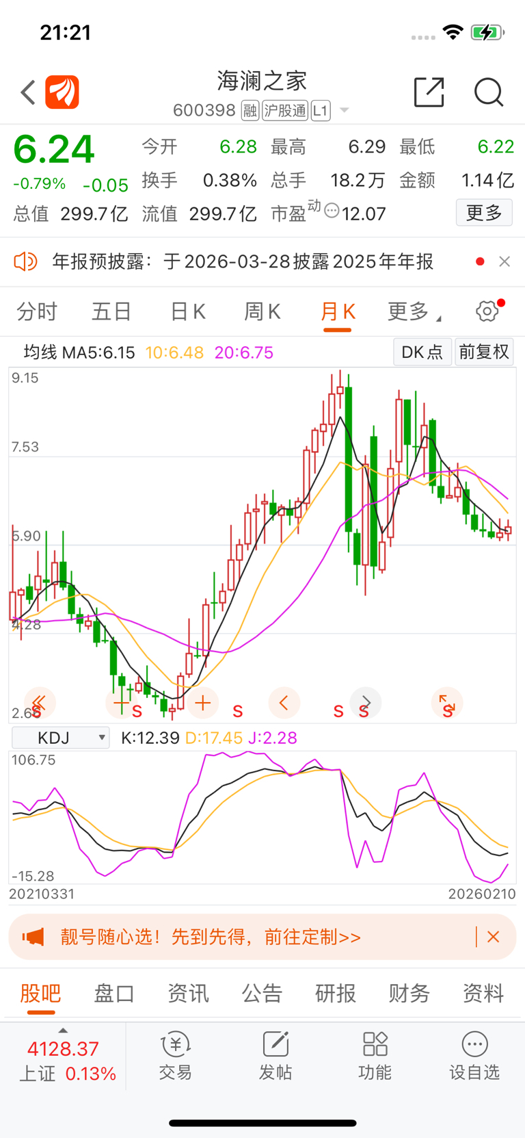The width and height of the screenshot is (525, 1138).
Task: Tap the K:12.39 indicator value
Action: pyautogui.click(x=150, y=738)
